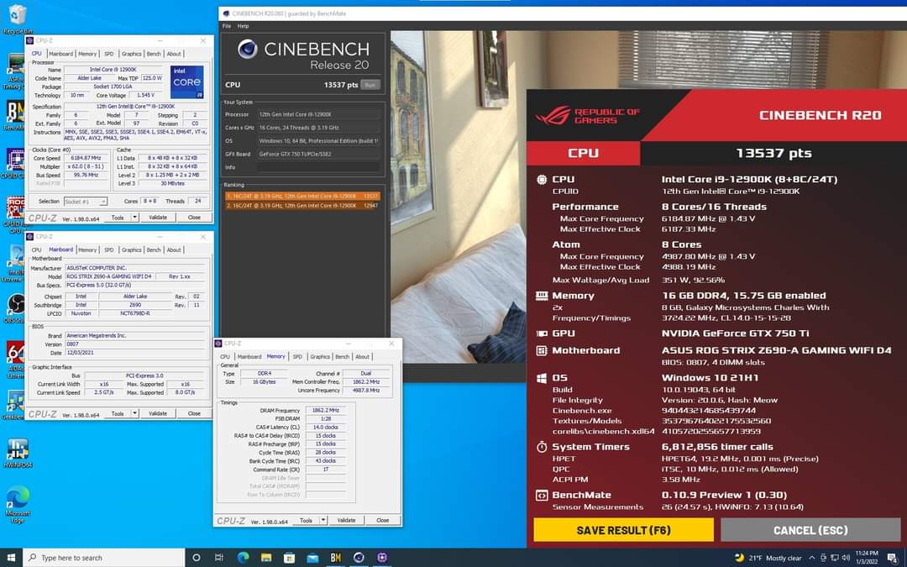
Task: Select second ranking row scoring 12947
Action: point(302,206)
